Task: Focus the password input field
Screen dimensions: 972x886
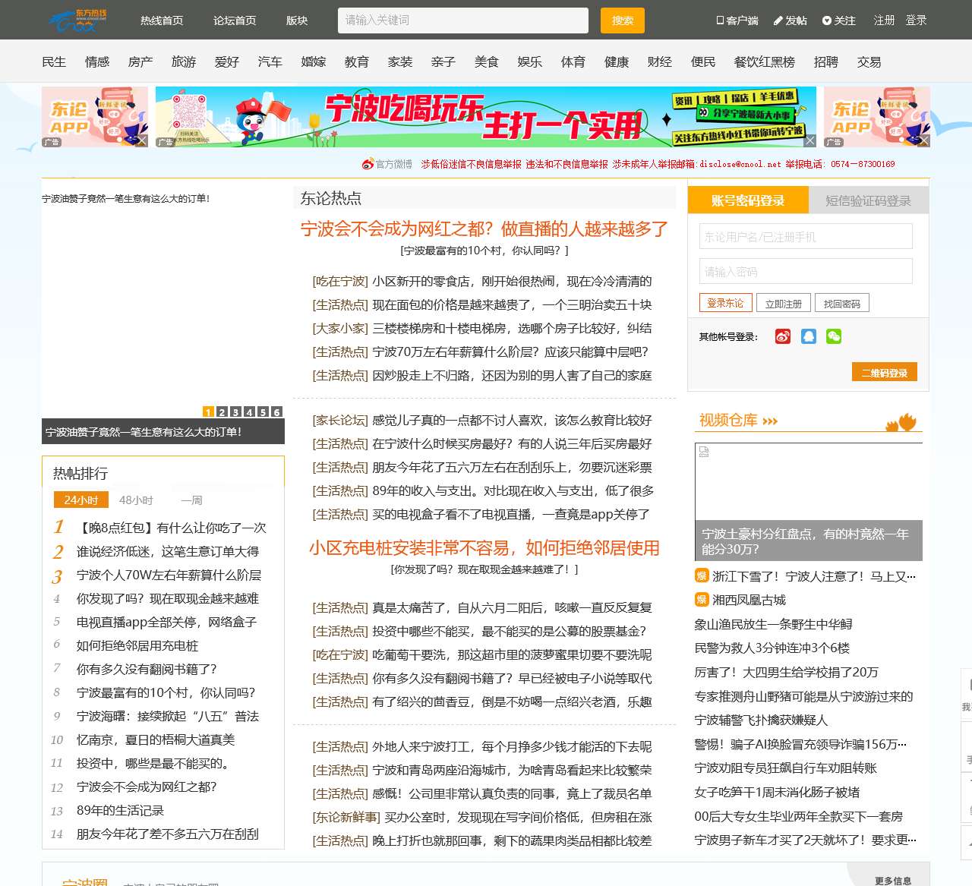Action: [x=806, y=271]
